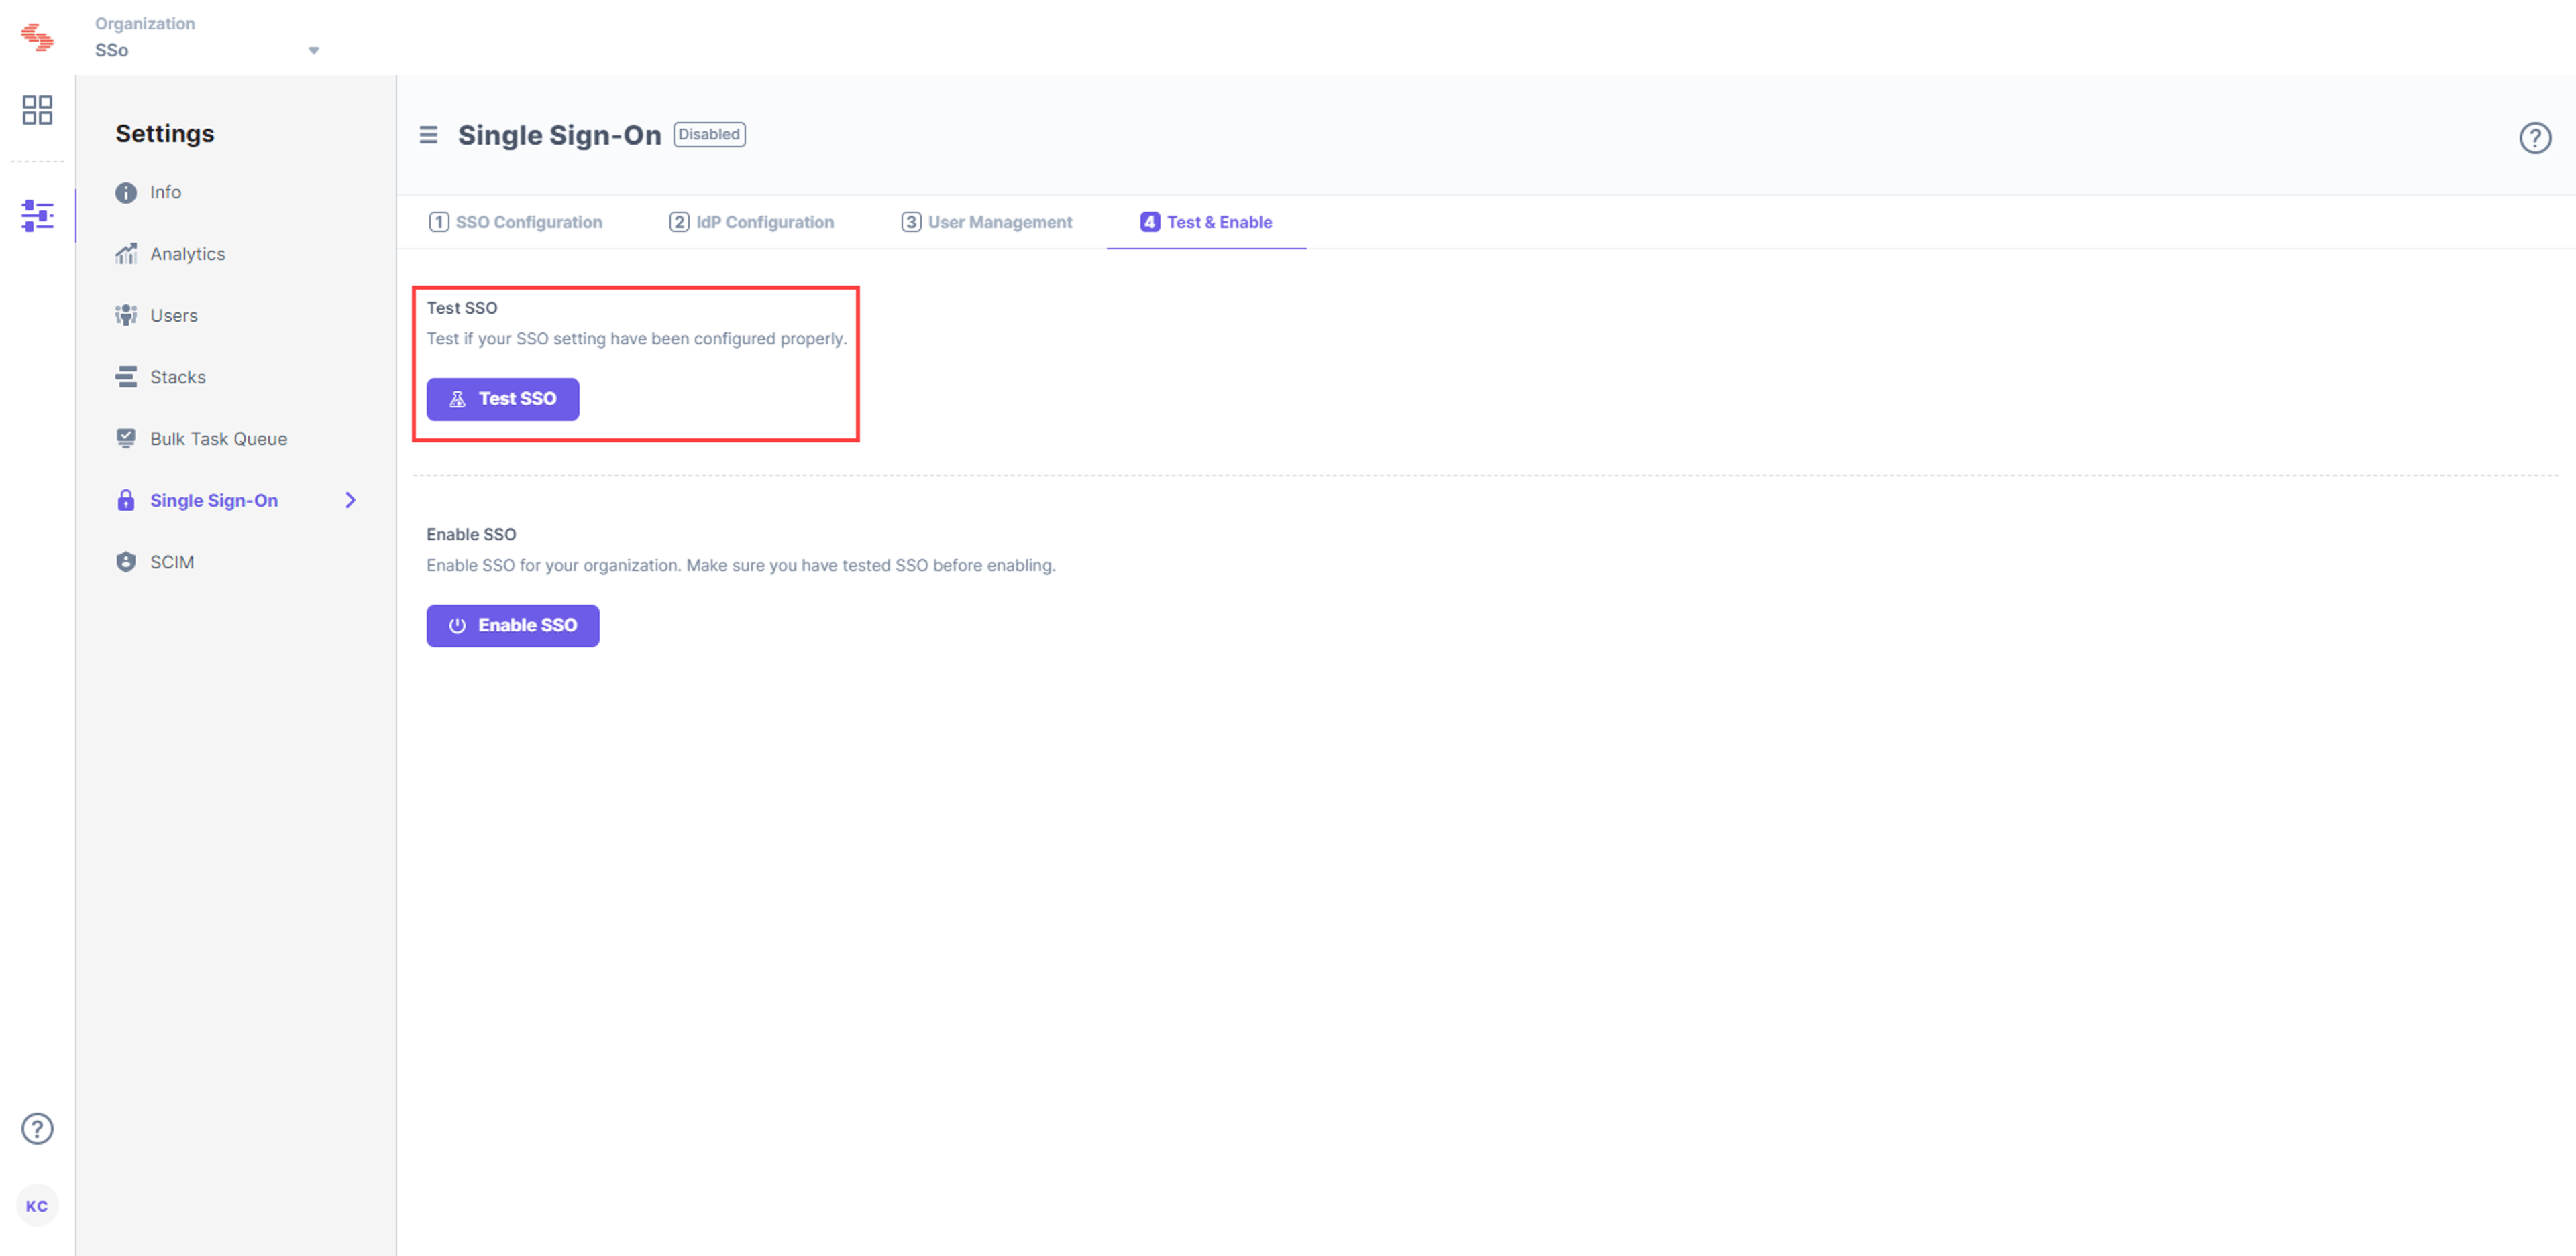Switch to SSO Configuration tab
The width and height of the screenshot is (2576, 1256).
[x=515, y=222]
